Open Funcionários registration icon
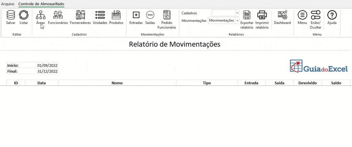 pos(58,15)
